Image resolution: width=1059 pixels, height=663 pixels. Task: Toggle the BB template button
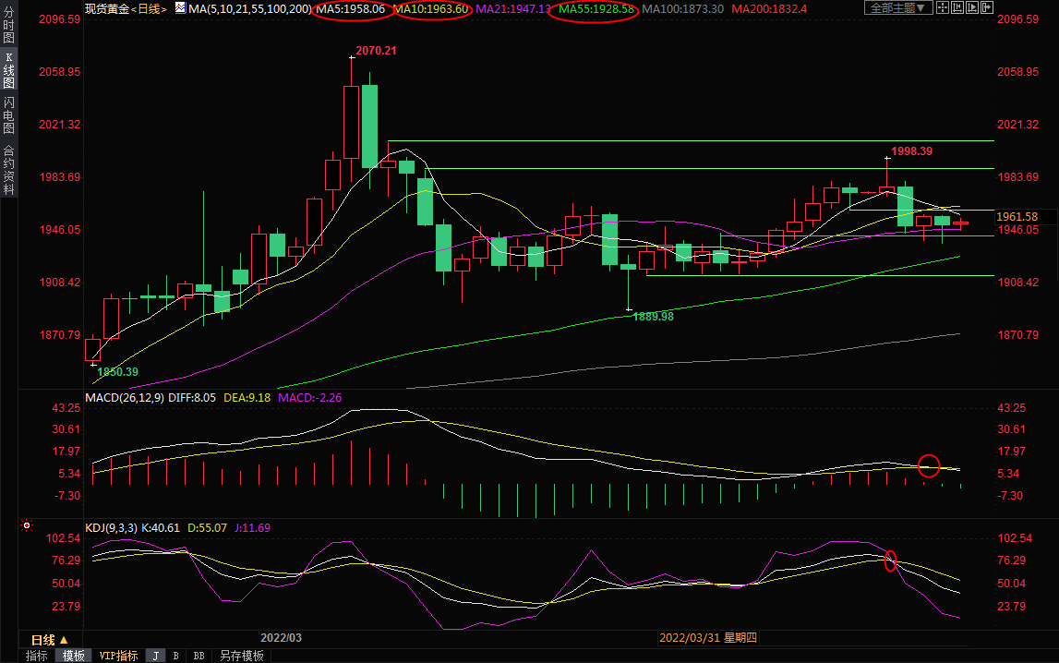[199, 656]
